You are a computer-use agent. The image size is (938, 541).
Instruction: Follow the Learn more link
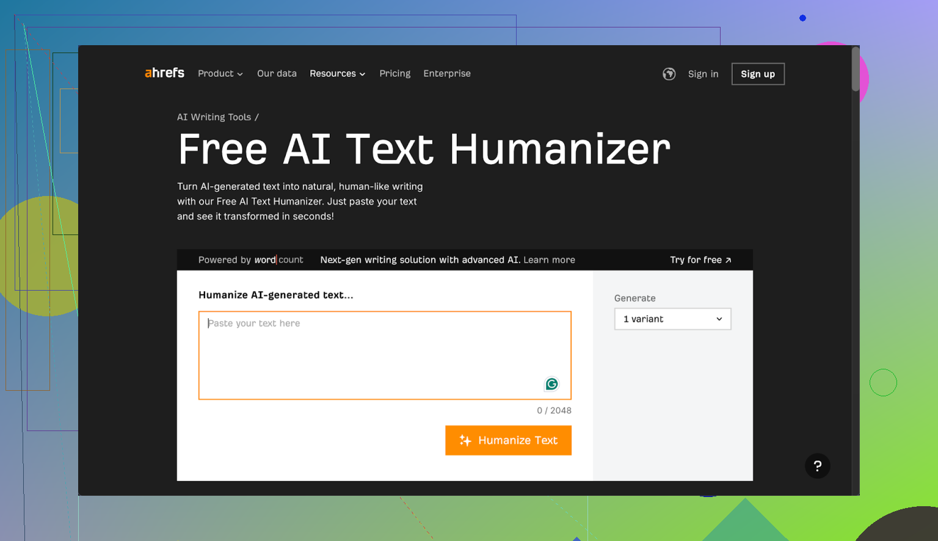(x=549, y=260)
